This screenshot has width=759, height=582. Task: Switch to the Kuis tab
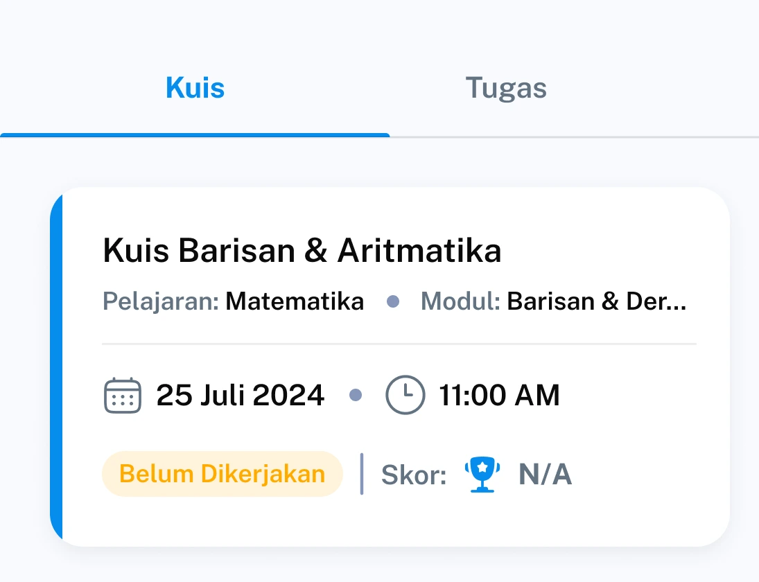click(195, 88)
